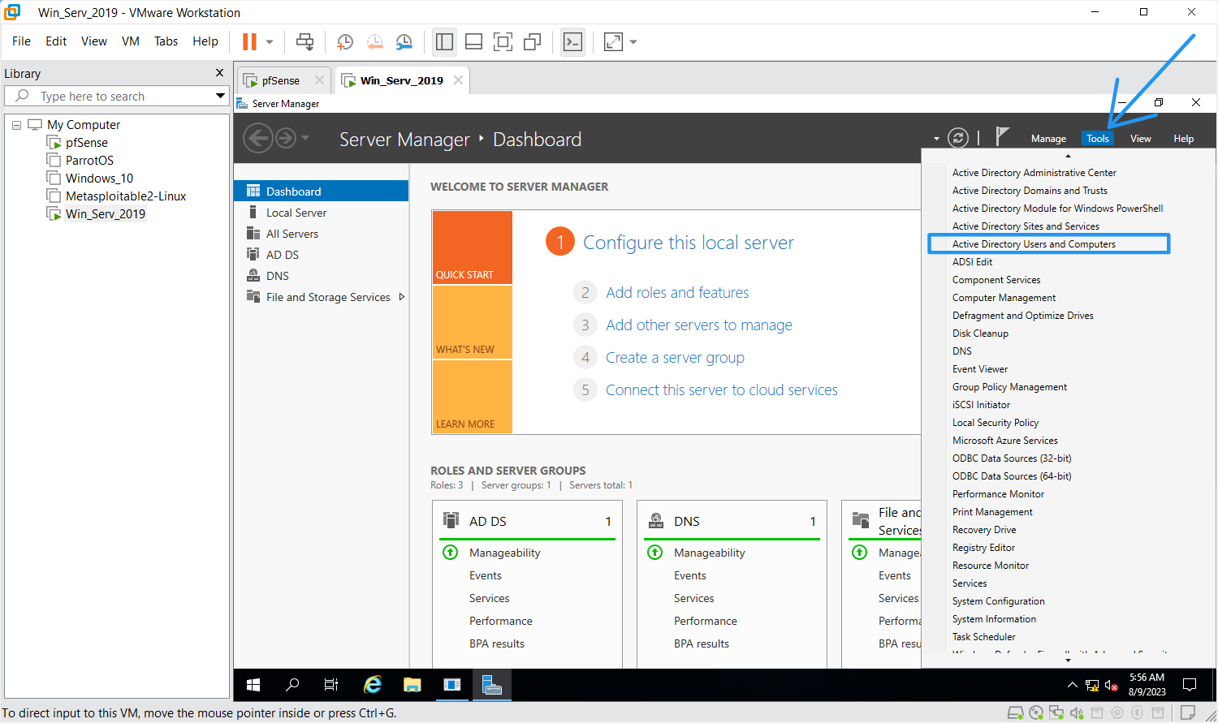Image resolution: width=1218 pixels, height=723 pixels.
Task: Open Group Policy Management from Tools
Action: tap(1009, 387)
